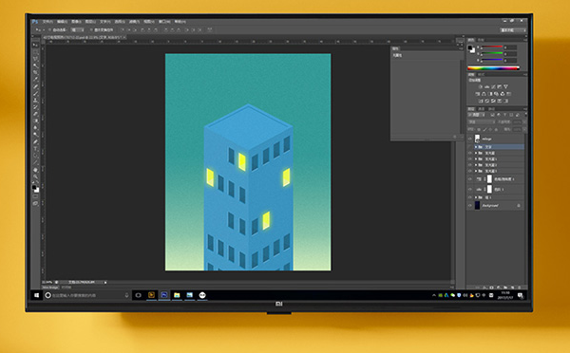Select the Dodge tool
This screenshot has width=570, height=353.
(x=35, y=135)
